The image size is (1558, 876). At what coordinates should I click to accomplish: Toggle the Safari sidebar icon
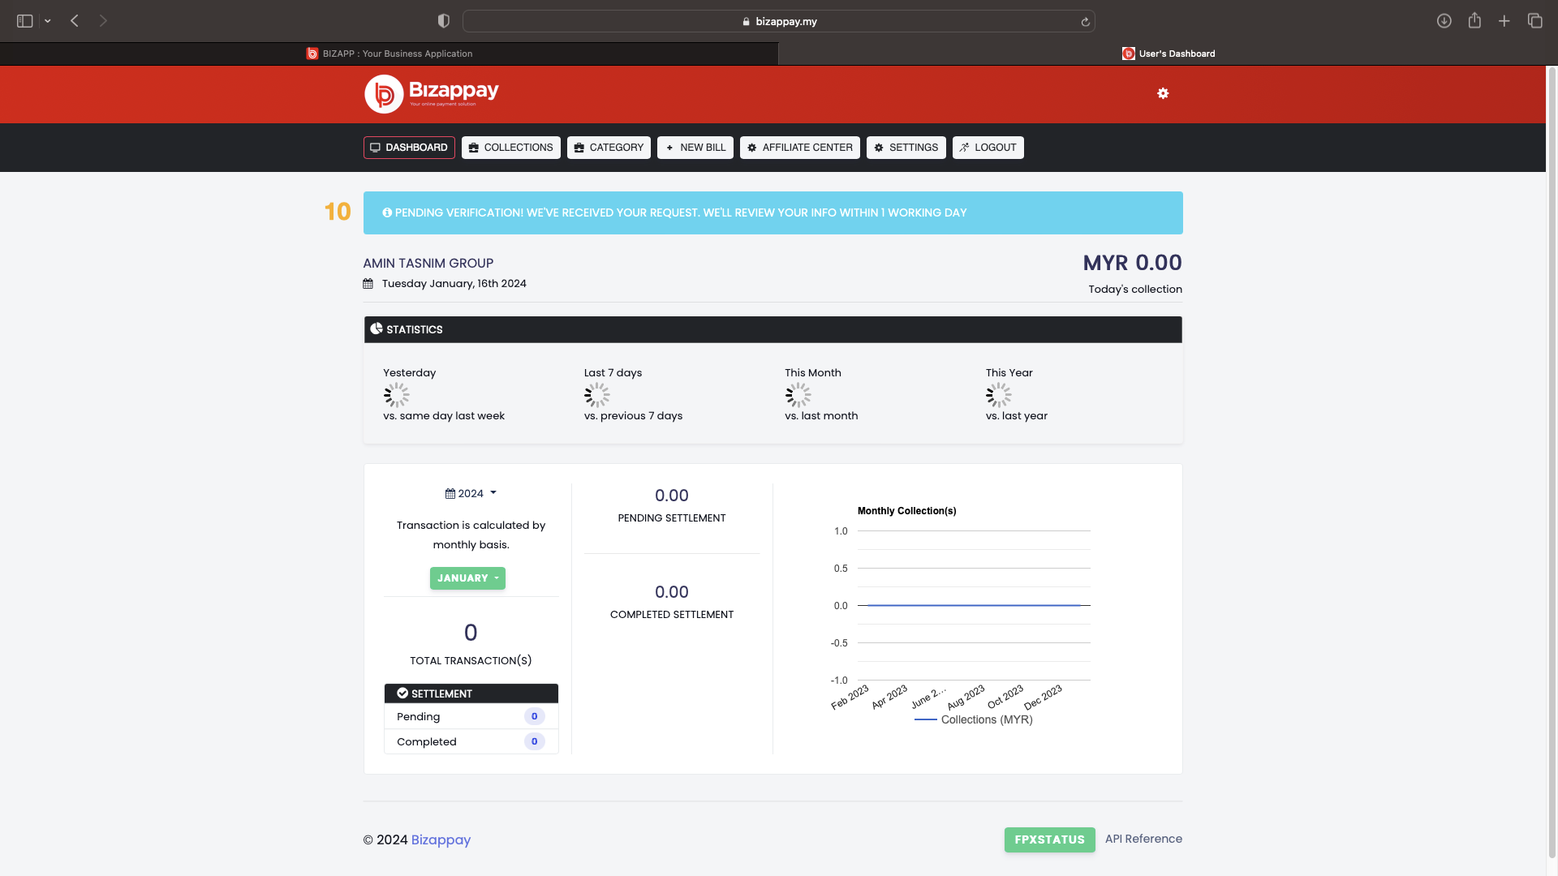pyautogui.click(x=24, y=21)
